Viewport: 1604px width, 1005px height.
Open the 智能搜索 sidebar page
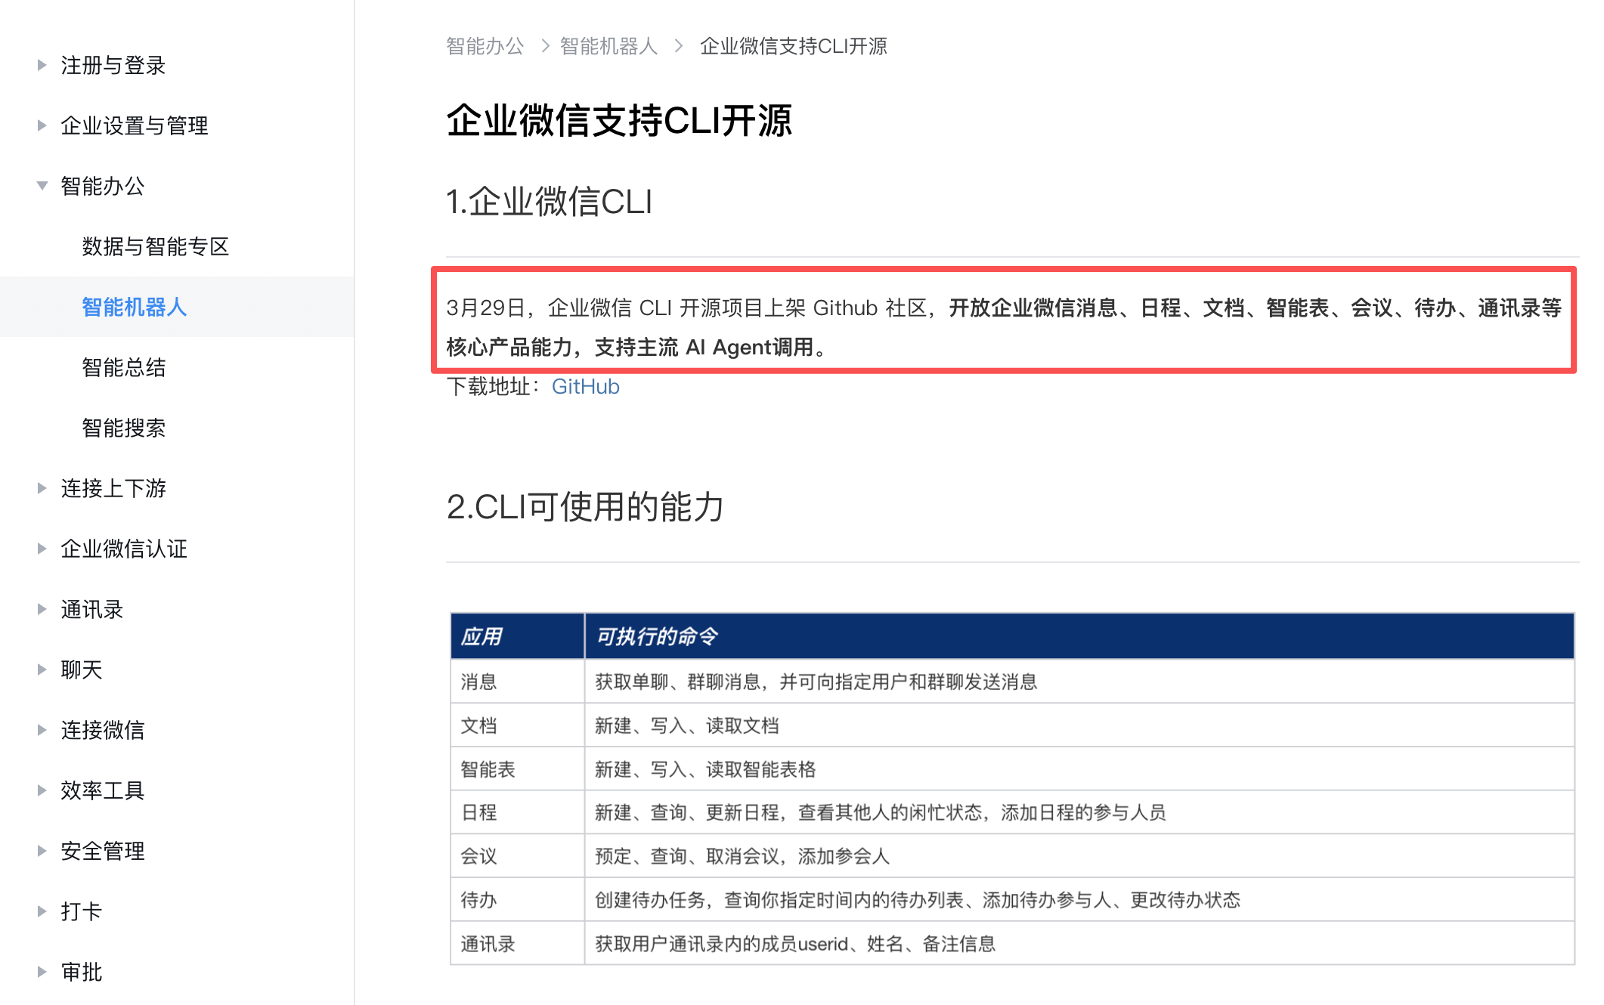[123, 428]
